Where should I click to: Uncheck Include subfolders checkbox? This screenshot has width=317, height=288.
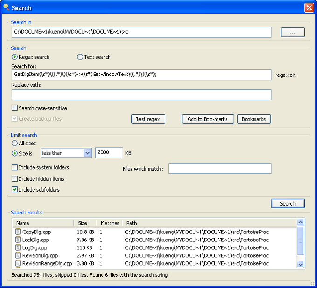coord(15,190)
